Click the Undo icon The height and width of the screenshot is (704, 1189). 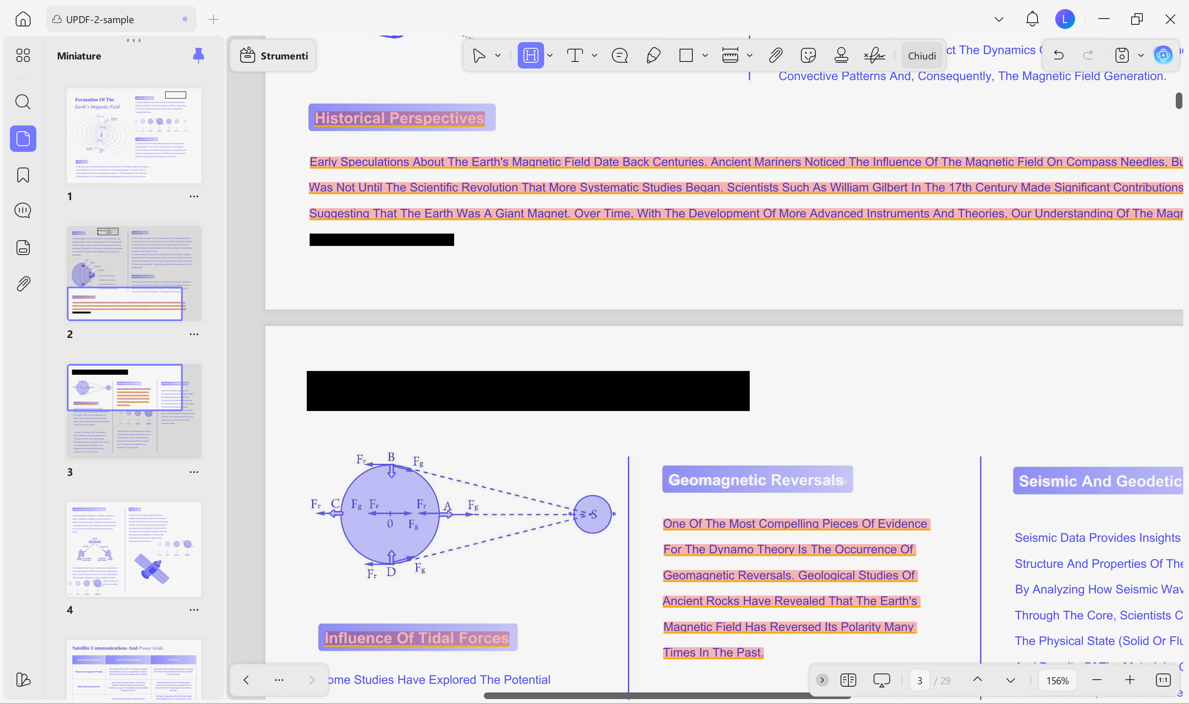pos(1059,55)
